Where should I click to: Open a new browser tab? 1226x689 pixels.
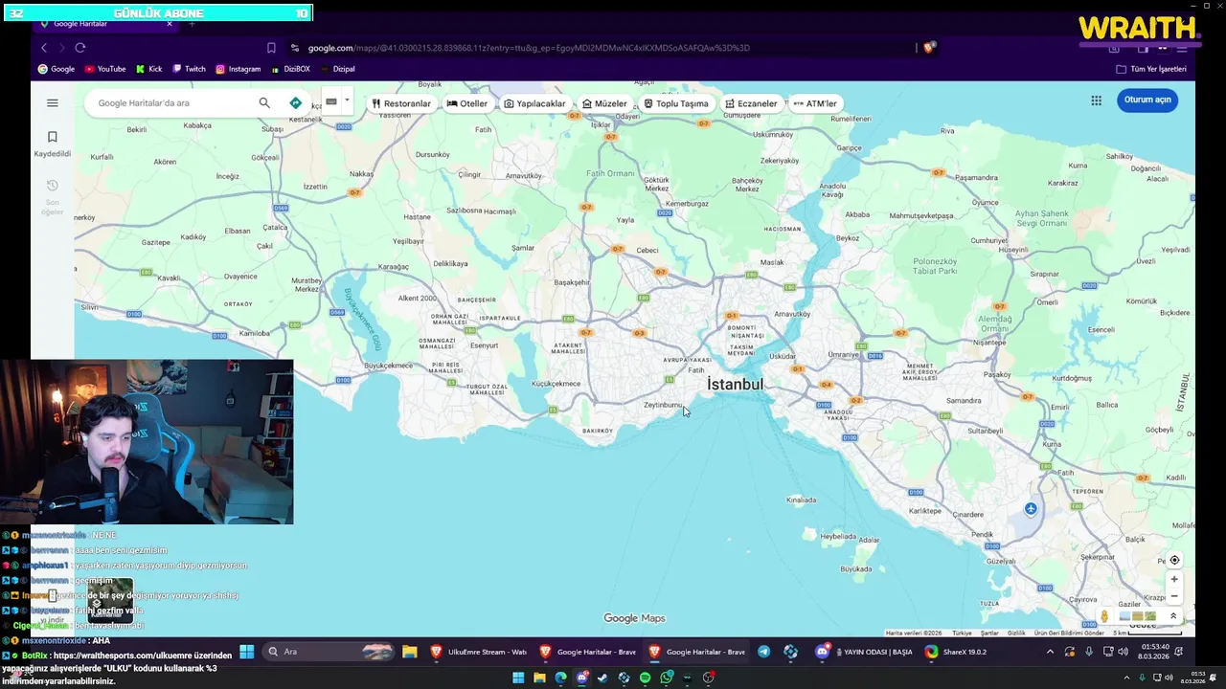coord(192,23)
